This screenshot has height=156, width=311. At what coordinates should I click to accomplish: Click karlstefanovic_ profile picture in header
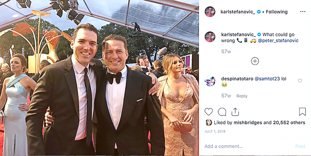point(210,12)
